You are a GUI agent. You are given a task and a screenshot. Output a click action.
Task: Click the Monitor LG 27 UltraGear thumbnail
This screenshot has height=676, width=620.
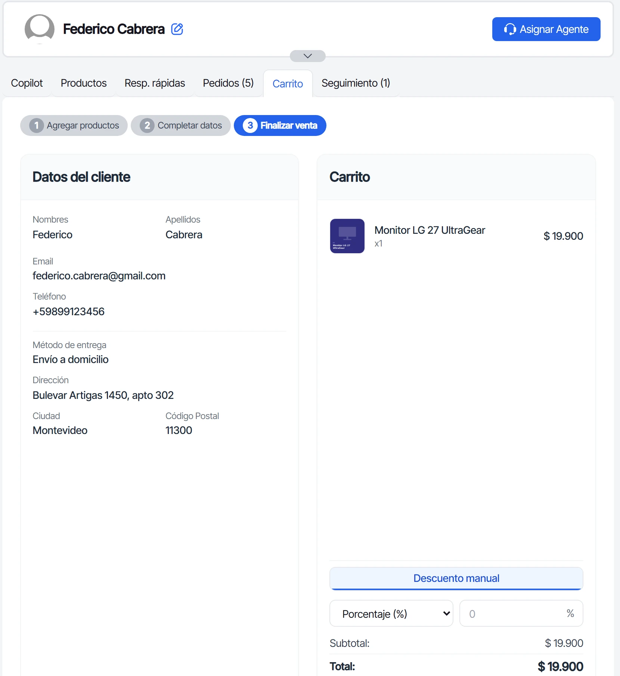[x=347, y=236]
